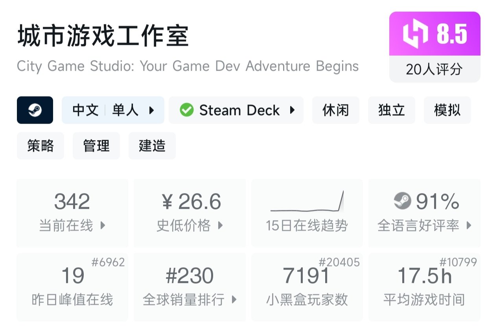Click the Steam platform icon badge
This screenshot has height=326, width=497.
coord(35,110)
